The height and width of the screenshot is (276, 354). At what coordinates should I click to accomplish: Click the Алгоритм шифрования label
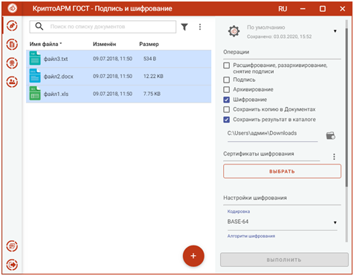[x=251, y=236]
